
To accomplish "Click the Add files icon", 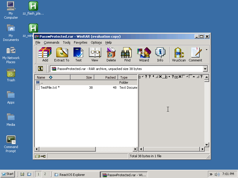I will tap(45, 55).
